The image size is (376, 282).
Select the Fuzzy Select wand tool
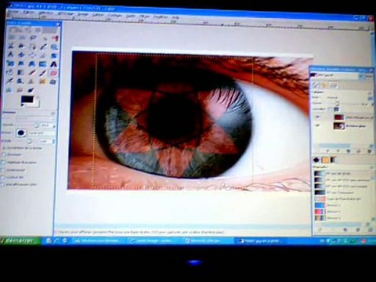(x=44, y=38)
